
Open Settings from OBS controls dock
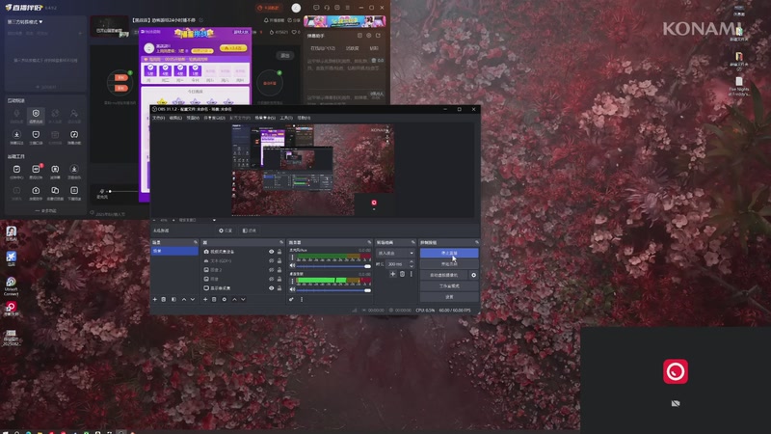[x=449, y=297]
